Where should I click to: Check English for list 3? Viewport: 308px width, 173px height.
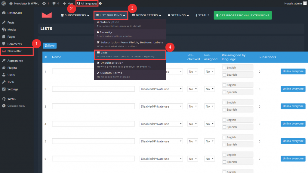pos(224,102)
